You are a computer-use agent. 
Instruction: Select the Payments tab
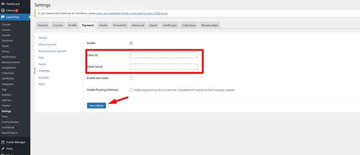tap(88, 25)
